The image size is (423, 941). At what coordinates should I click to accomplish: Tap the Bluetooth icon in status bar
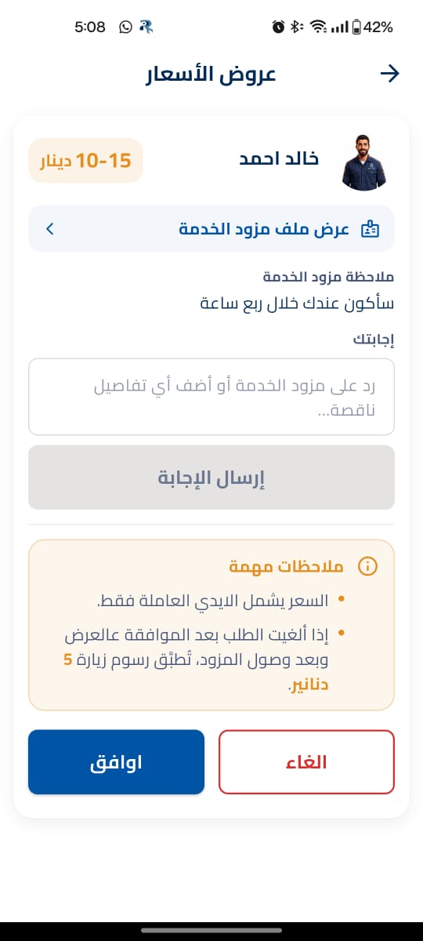pos(297,27)
